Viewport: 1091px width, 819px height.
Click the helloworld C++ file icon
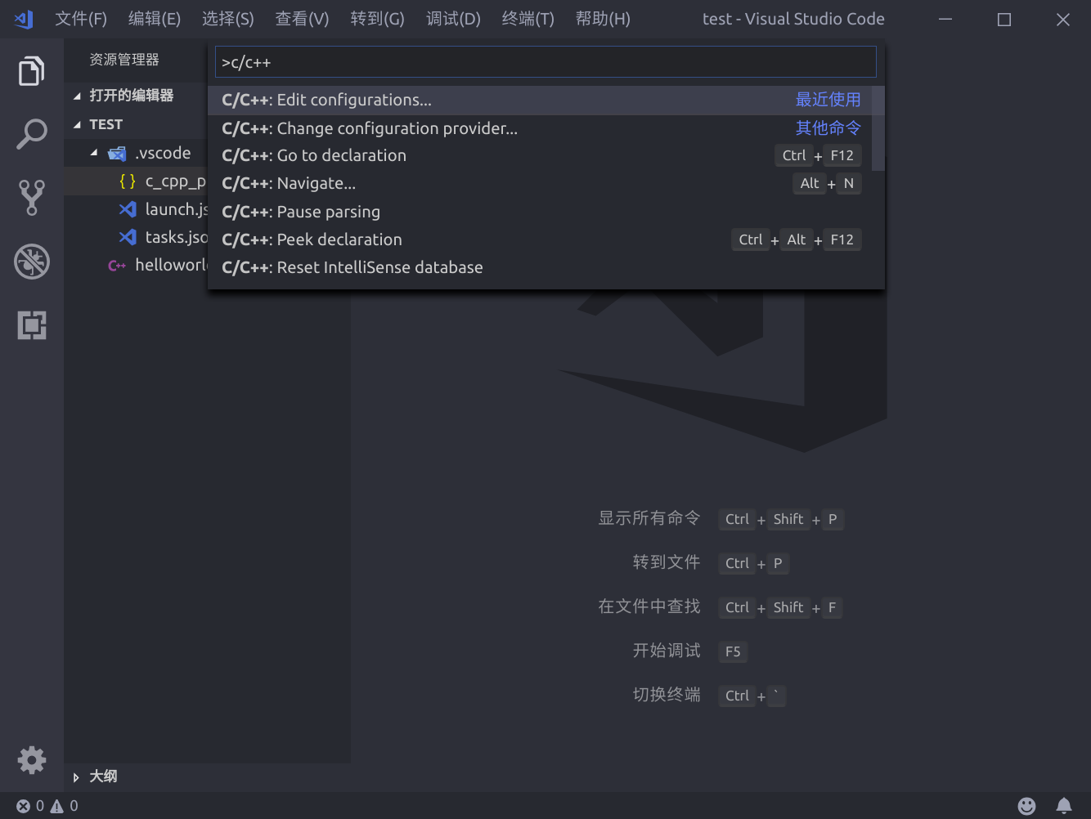[x=117, y=266]
